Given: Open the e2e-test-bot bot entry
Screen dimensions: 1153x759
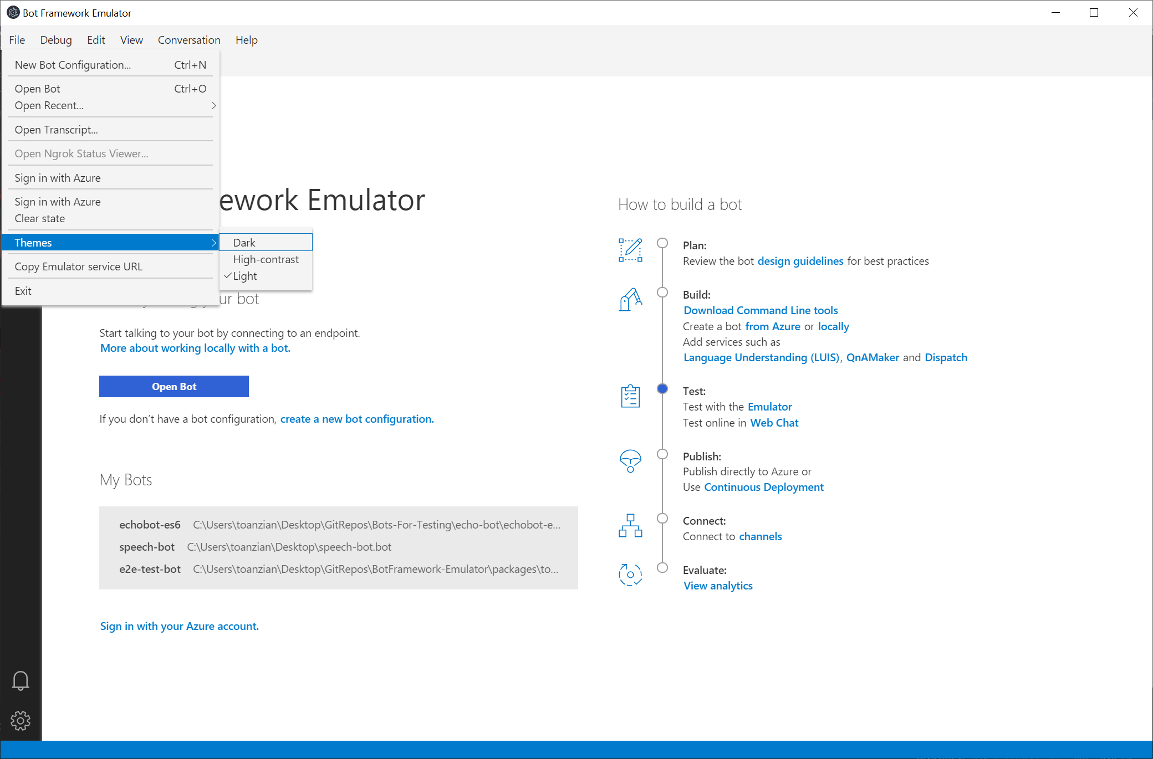Looking at the screenshot, I should click(339, 569).
